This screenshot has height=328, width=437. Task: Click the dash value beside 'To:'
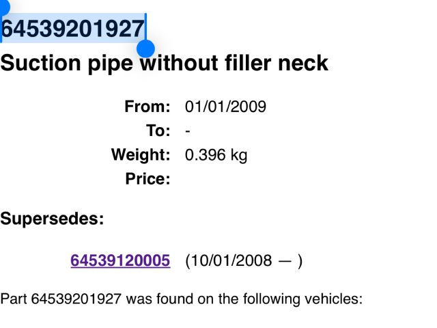(188, 131)
